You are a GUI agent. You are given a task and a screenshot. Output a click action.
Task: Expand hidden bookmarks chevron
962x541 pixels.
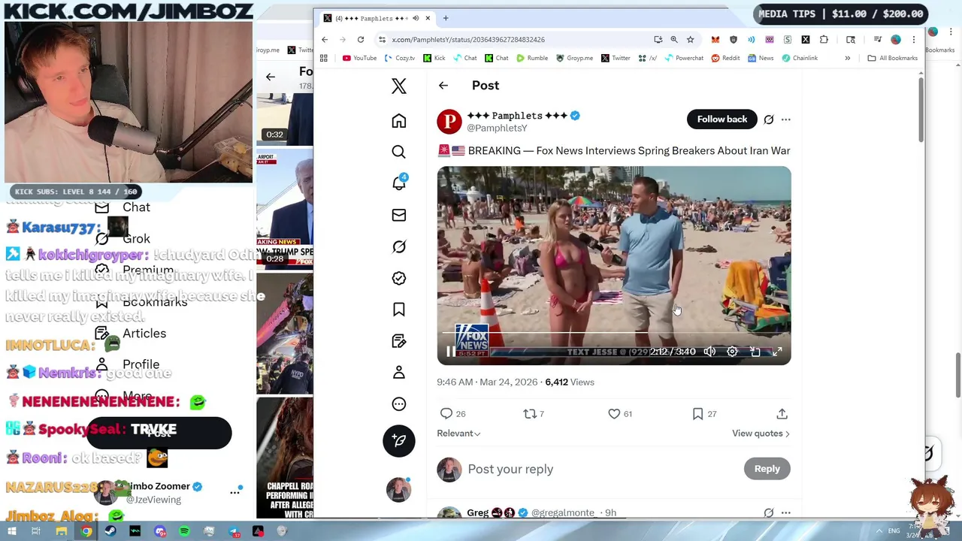(847, 58)
